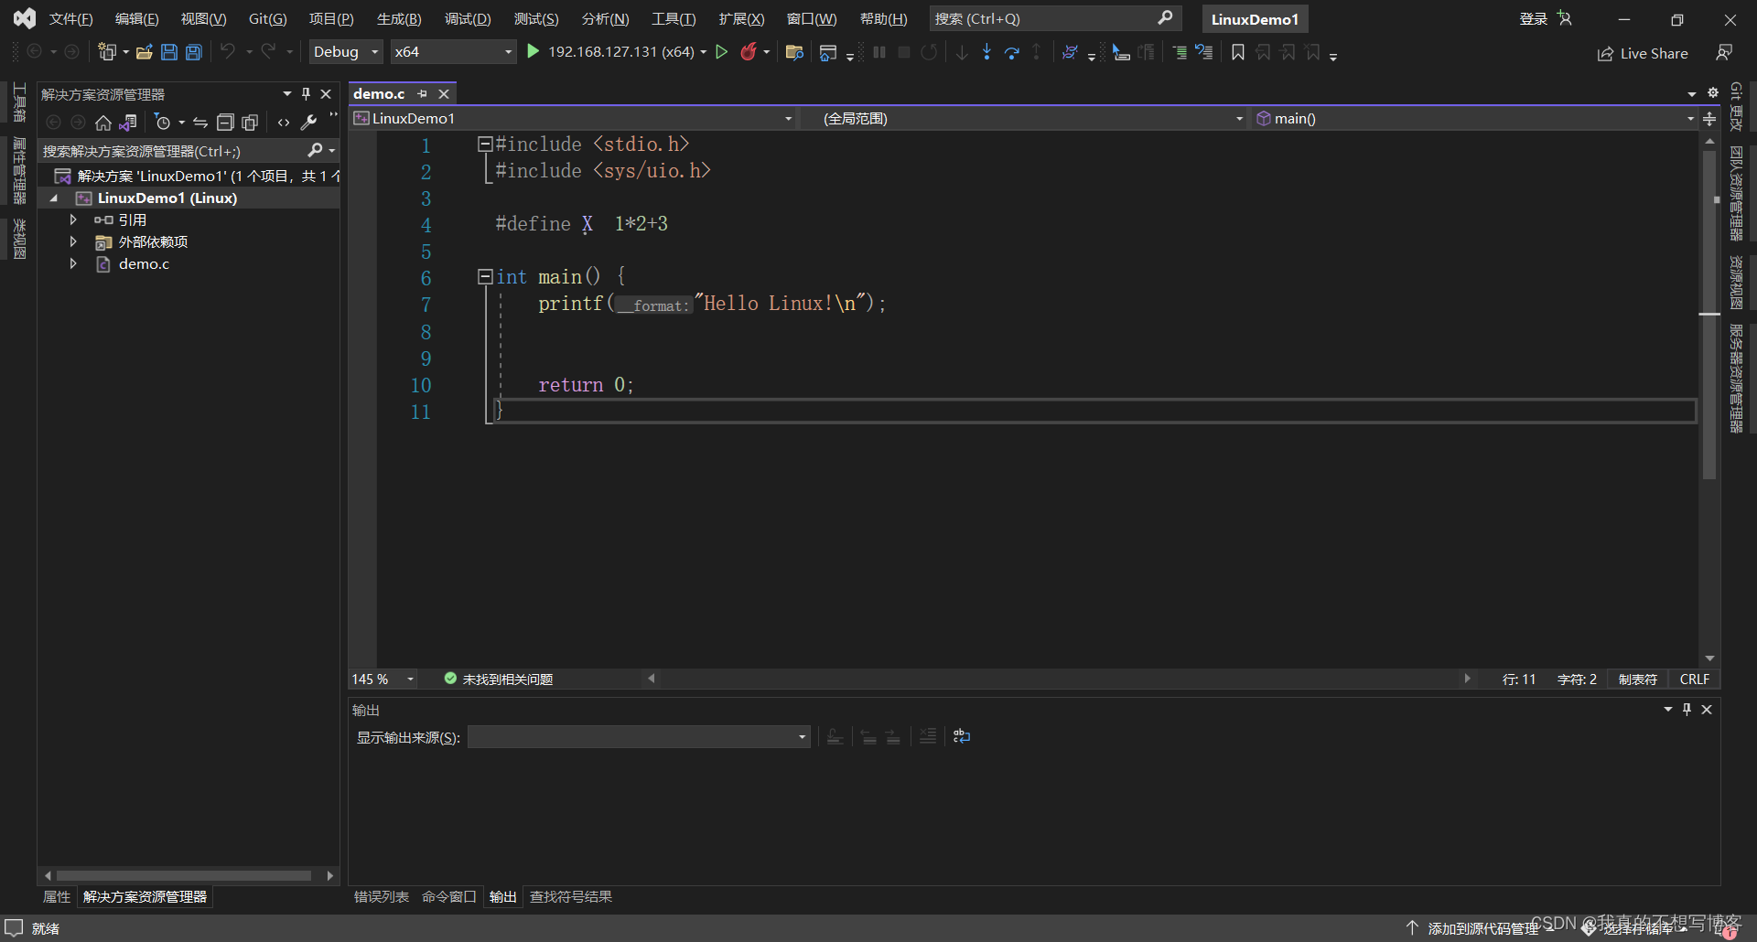1757x942 pixels.
Task: Toggle word wrap in the Output panel
Action: (x=961, y=737)
